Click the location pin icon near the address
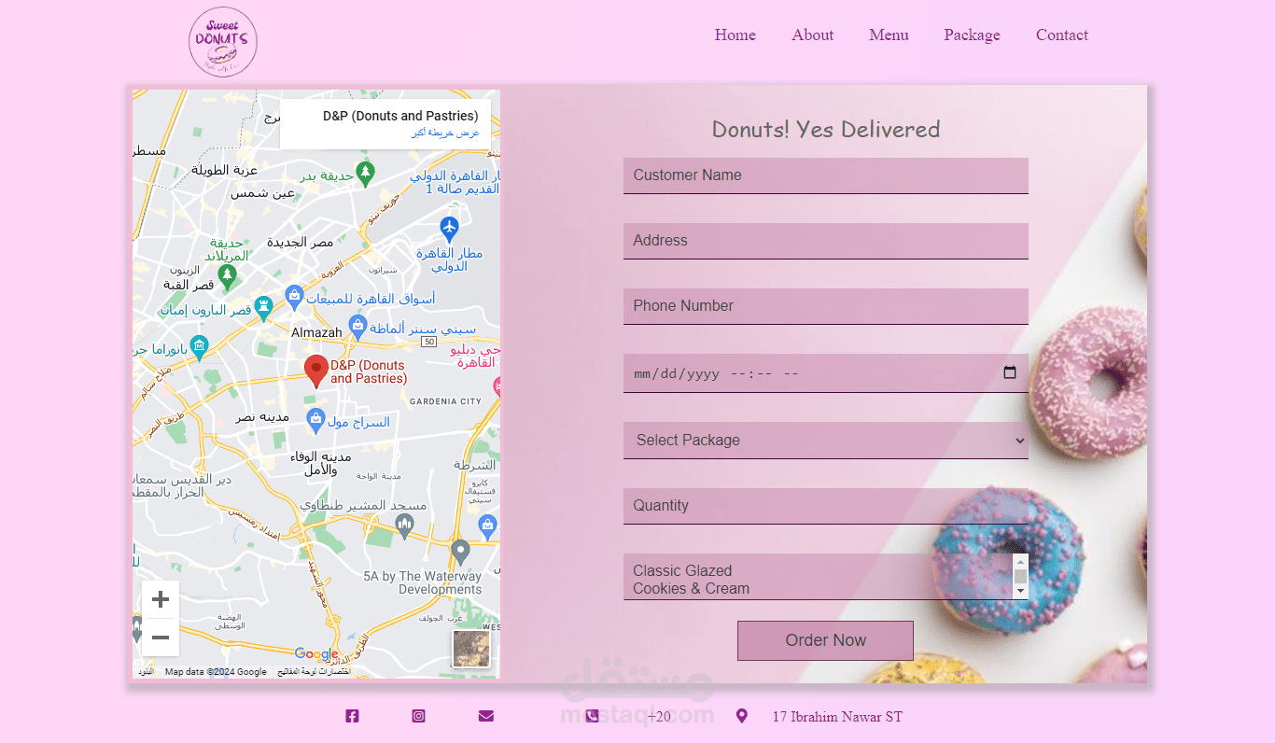1275x743 pixels. tap(741, 716)
